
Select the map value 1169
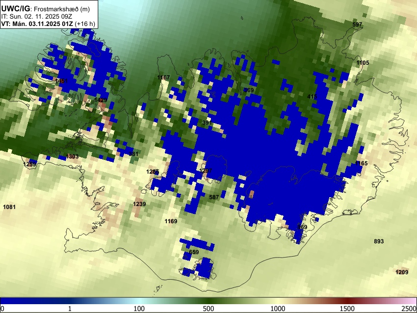tap(171, 221)
